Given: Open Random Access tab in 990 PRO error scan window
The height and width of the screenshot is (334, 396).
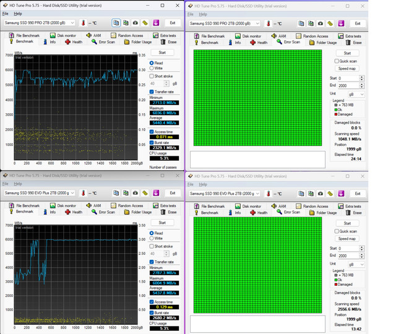Looking at the screenshot, I should click(x=312, y=36).
